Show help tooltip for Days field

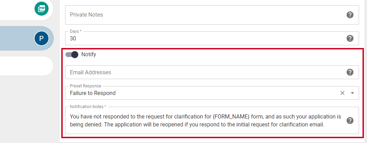pos(350,38)
